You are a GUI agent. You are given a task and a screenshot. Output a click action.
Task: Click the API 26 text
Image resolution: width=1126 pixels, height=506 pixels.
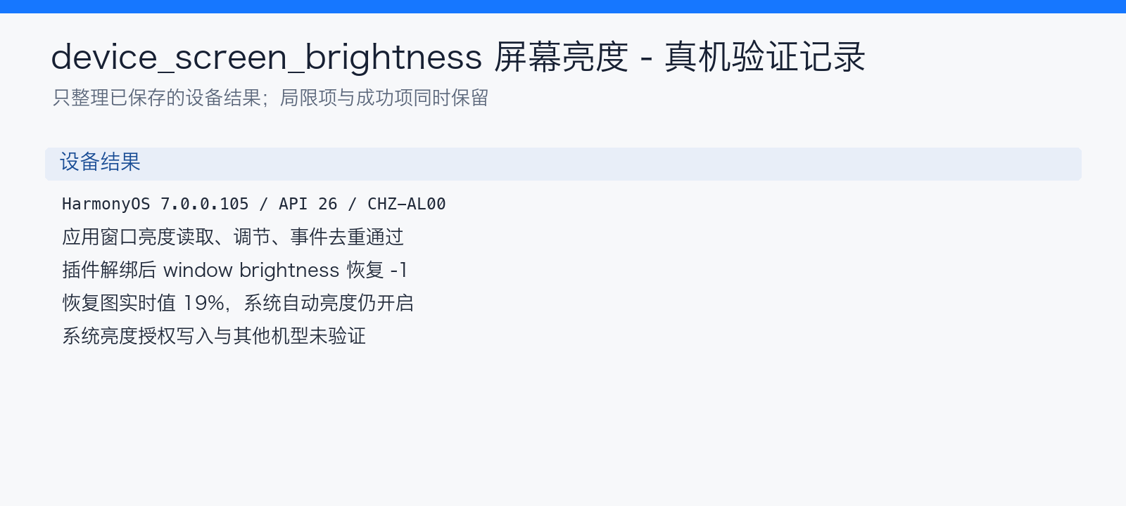tap(308, 204)
